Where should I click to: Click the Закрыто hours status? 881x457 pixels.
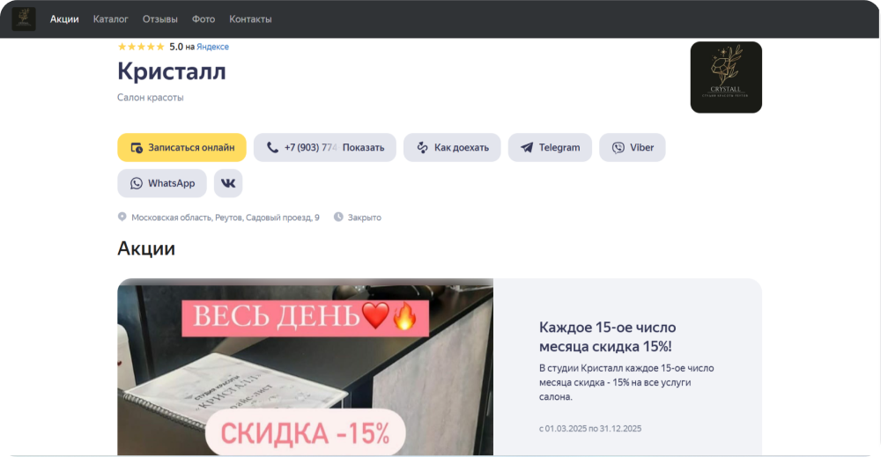(364, 217)
